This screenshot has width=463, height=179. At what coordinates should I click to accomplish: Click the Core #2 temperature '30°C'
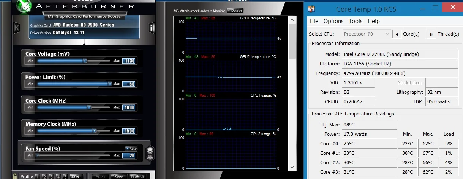(369, 162)
